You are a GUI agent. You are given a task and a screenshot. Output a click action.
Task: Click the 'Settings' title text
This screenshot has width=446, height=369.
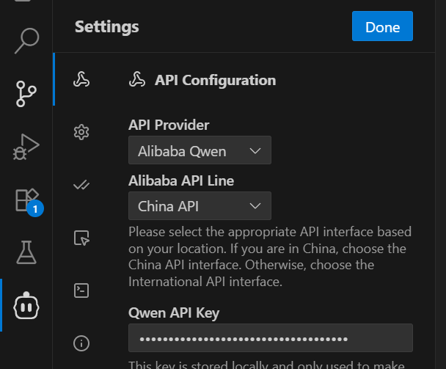106,26
